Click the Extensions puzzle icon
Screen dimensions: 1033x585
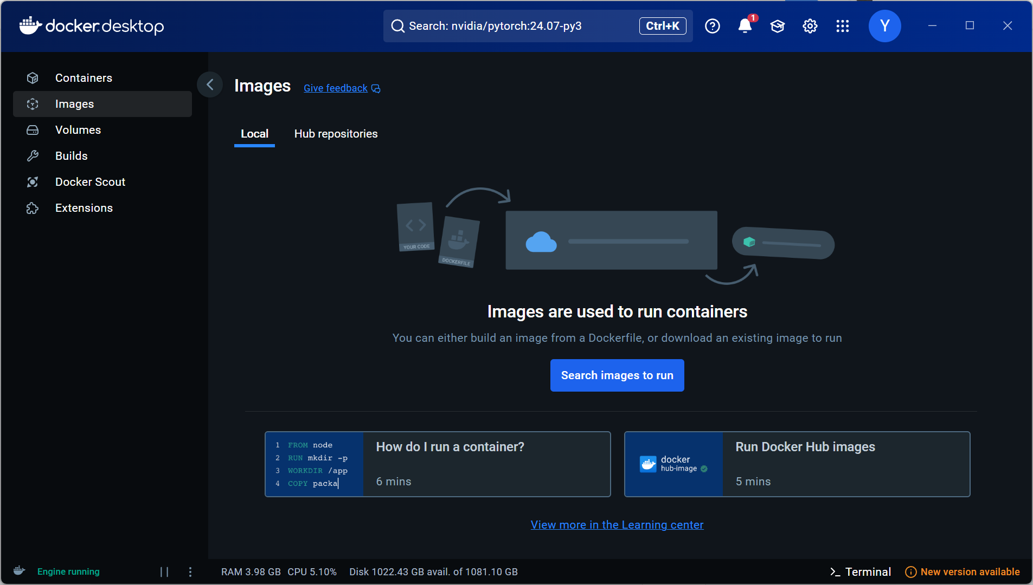33,208
